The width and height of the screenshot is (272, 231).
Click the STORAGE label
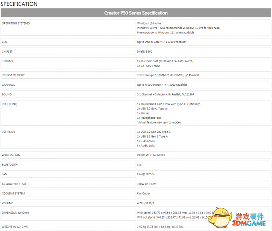click(8, 61)
